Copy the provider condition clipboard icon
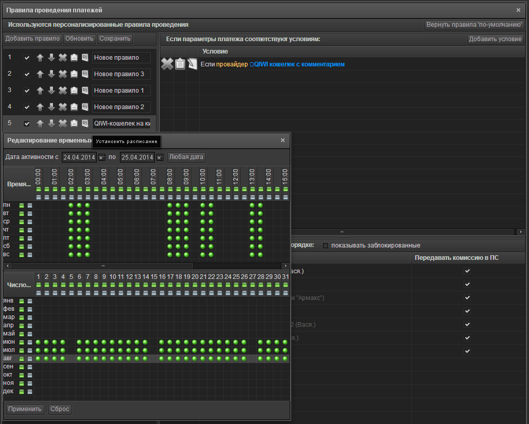This screenshot has width=529, height=424. 180,64
